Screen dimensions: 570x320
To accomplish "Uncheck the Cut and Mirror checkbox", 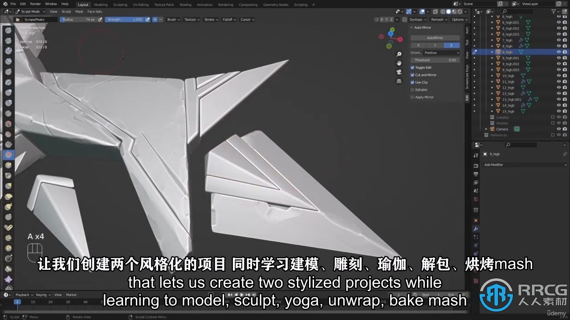I will (412, 75).
